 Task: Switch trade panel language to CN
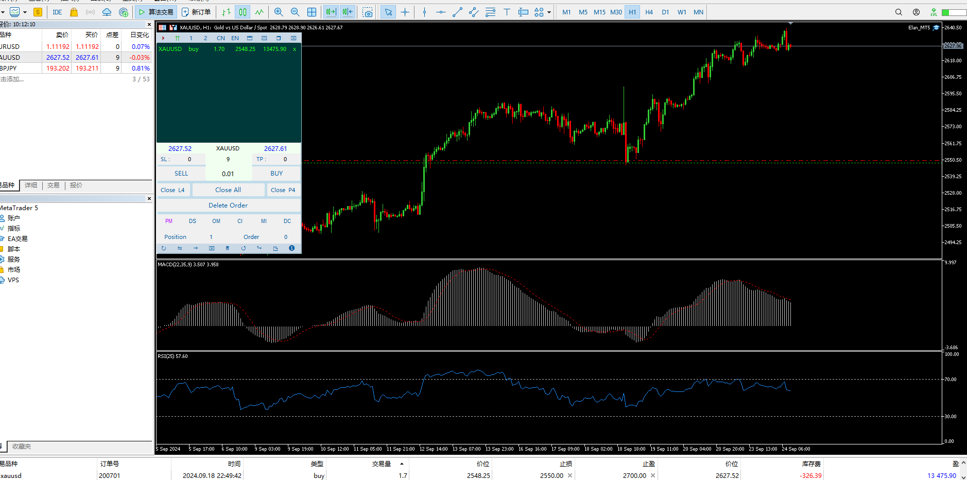click(x=220, y=38)
